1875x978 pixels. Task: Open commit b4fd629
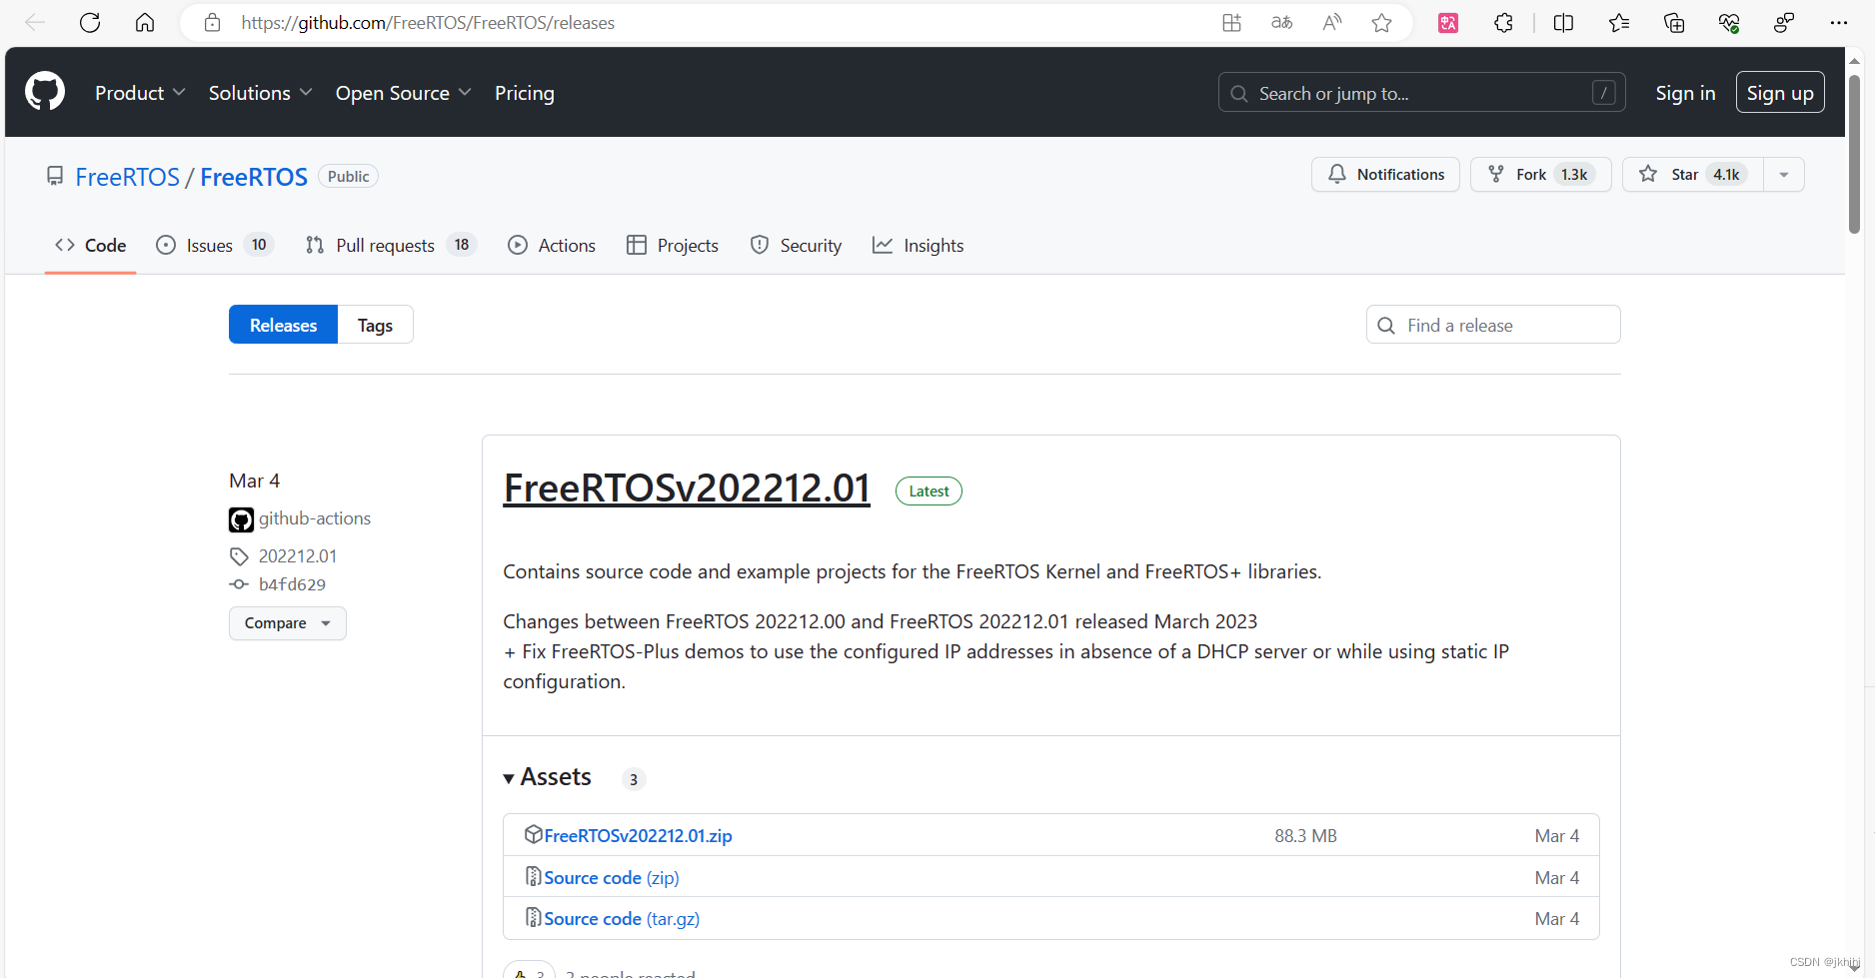coord(292,584)
